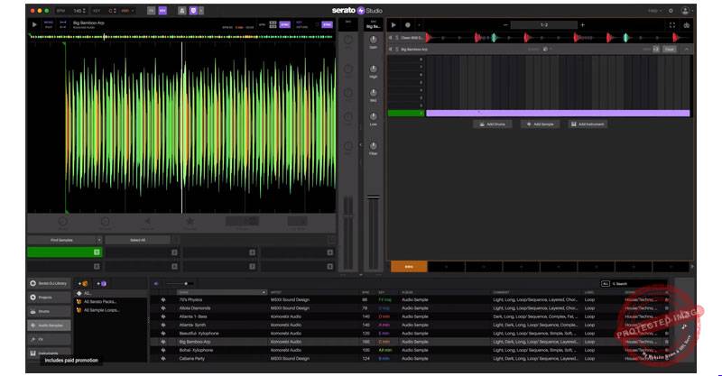Image resolution: width=722 pixels, height=376 pixels.
Task: Adjust the library preview volume slider
Action: tap(180, 283)
